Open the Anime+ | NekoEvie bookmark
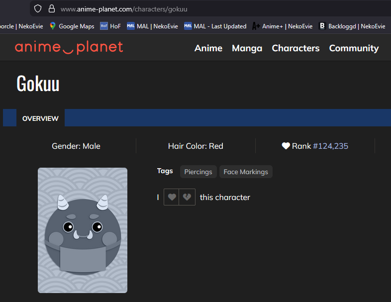The width and height of the screenshot is (391, 302). [282, 26]
